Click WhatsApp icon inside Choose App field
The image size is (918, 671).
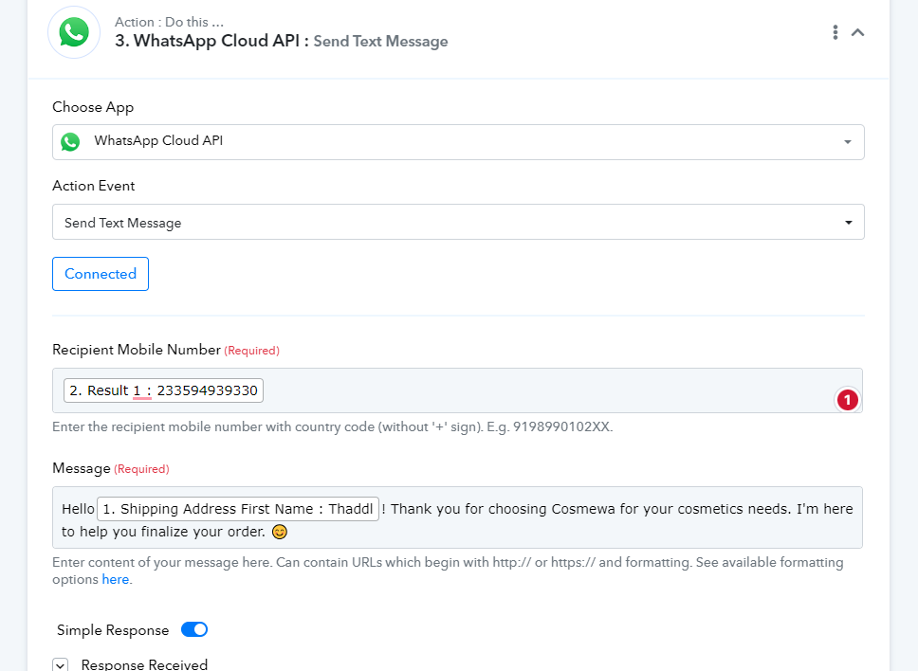pyautogui.click(x=70, y=141)
